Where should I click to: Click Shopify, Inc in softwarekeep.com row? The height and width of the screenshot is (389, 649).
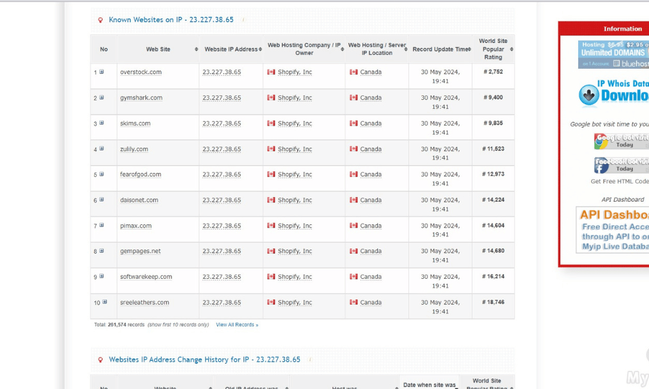(295, 277)
